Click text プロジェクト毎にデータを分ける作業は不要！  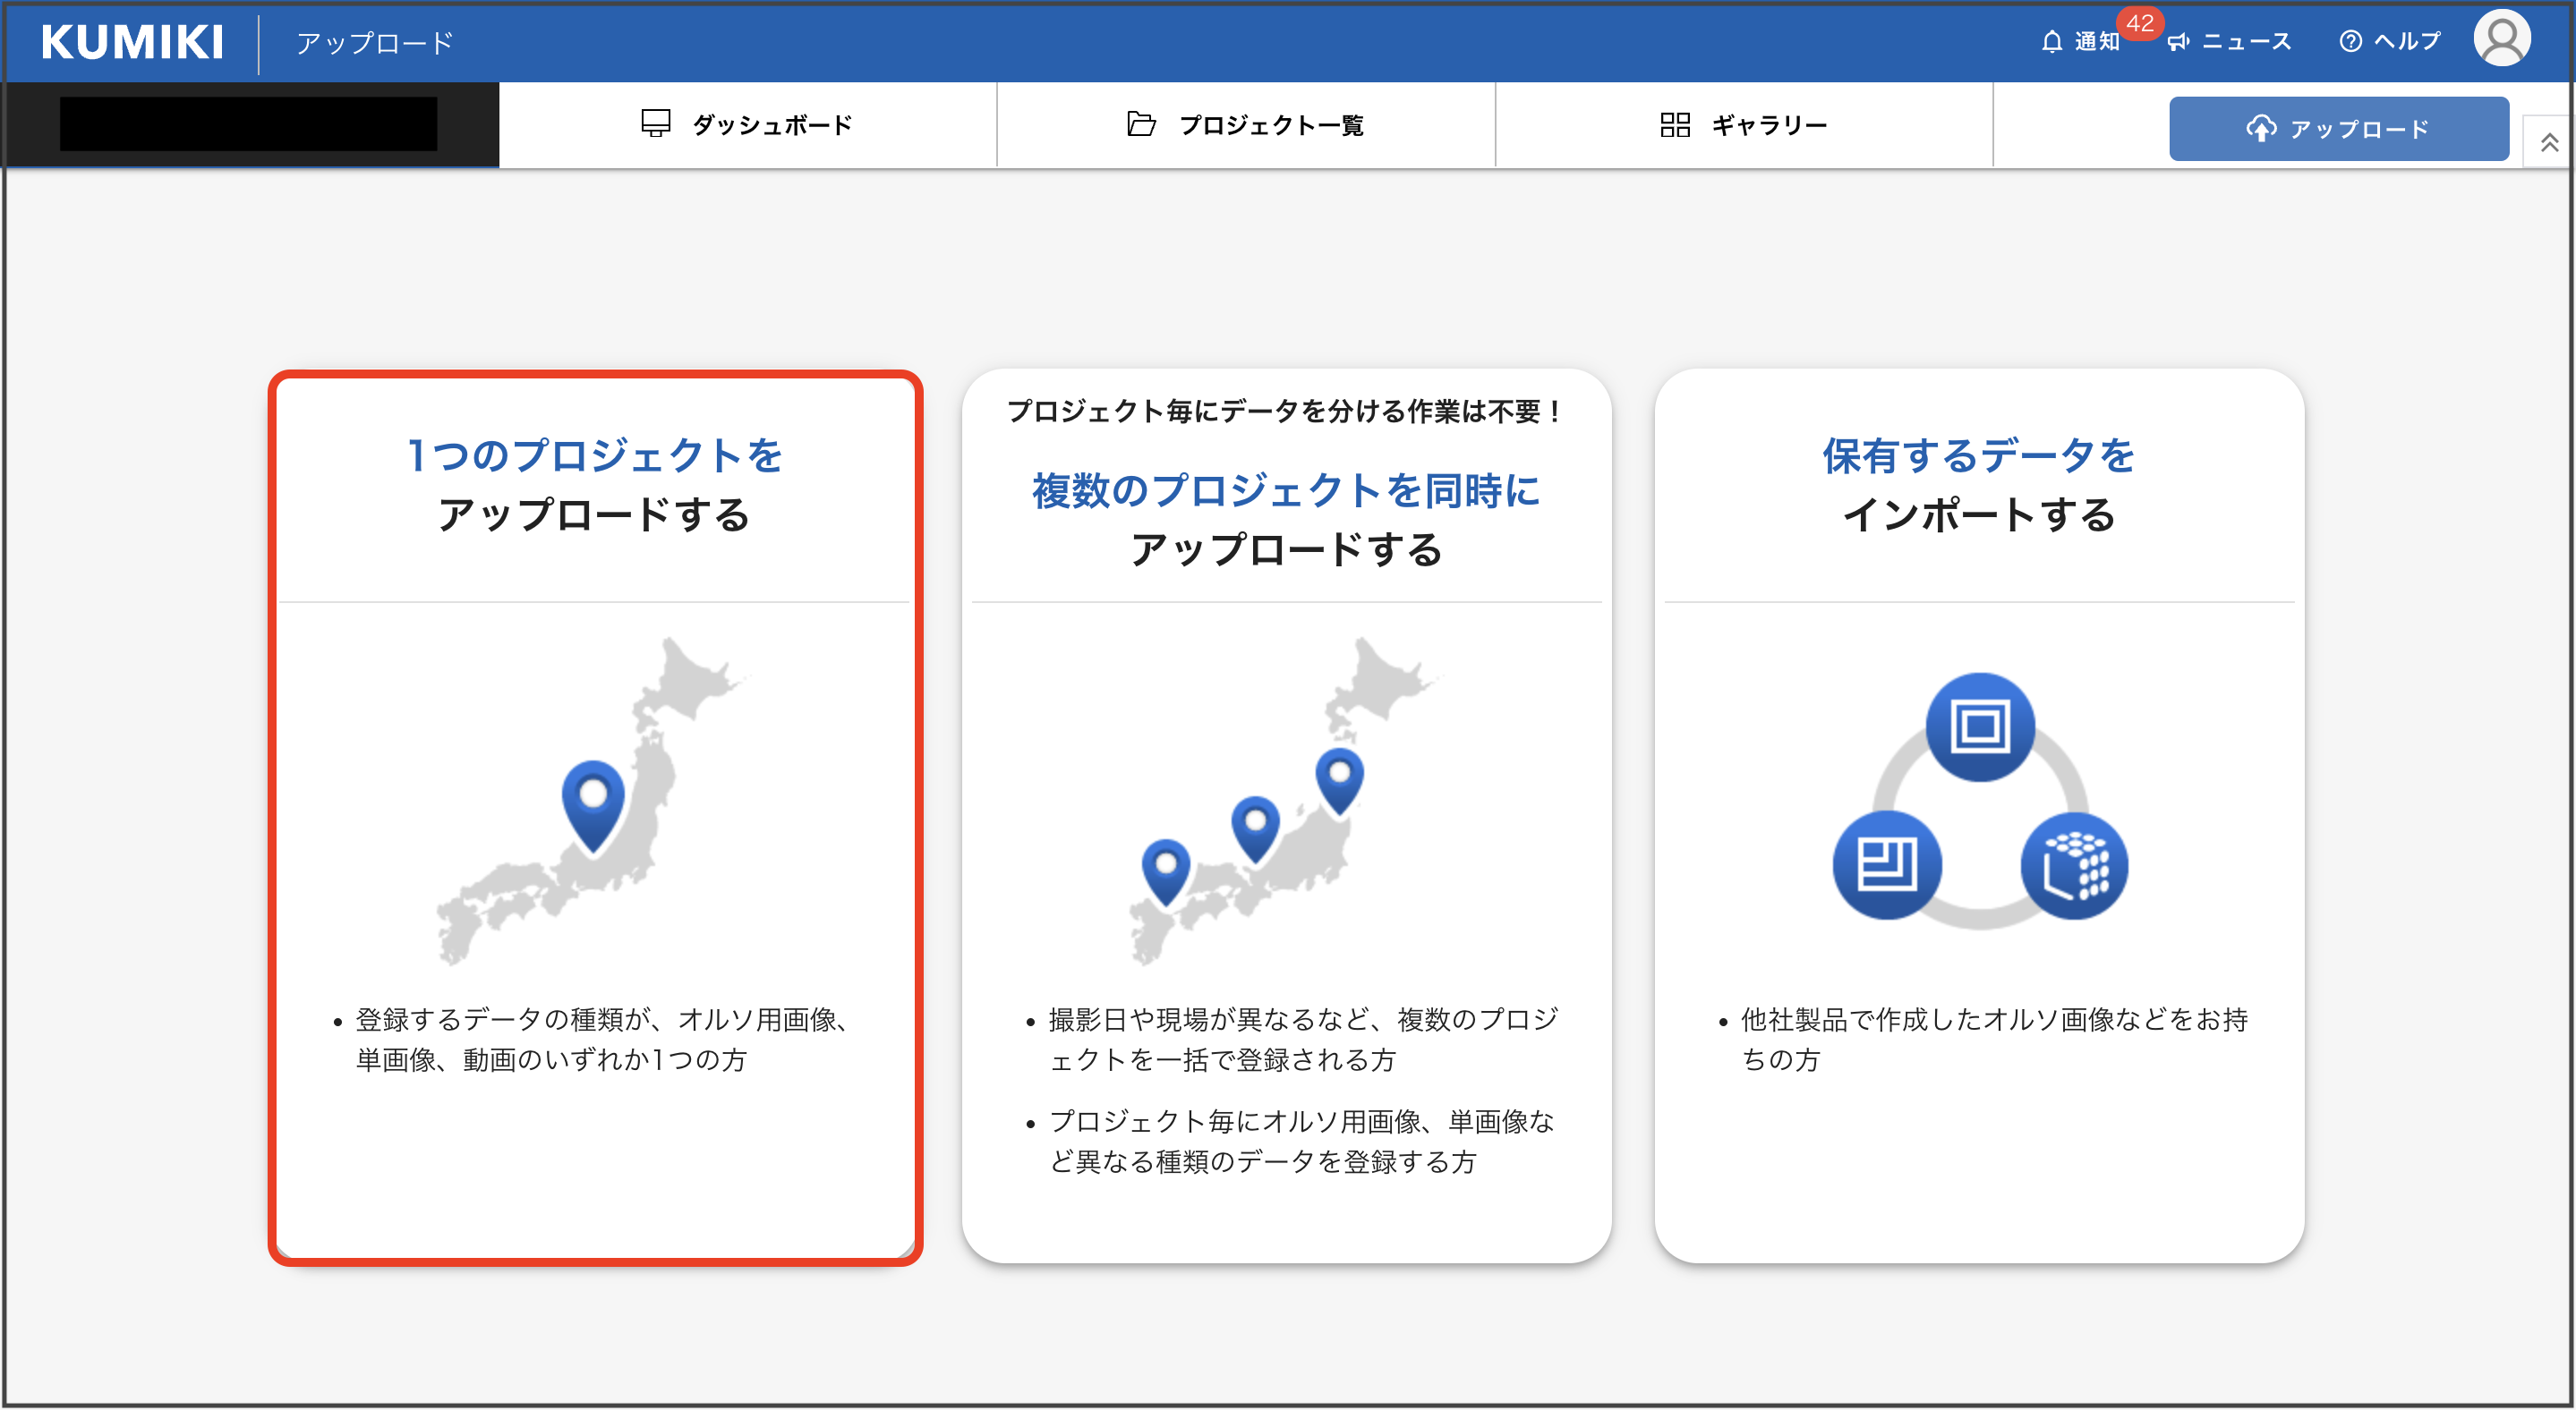coord(1285,411)
